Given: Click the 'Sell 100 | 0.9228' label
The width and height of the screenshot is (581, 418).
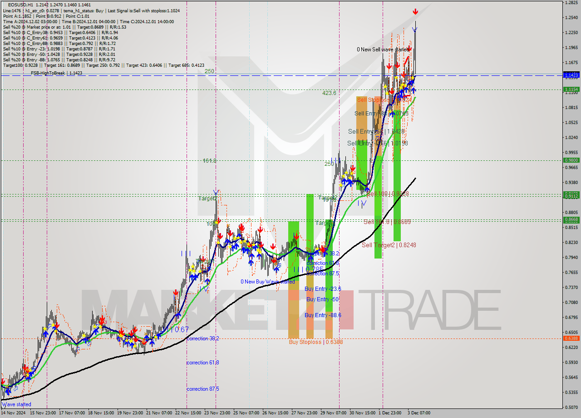Looking at the screenshot, I should click(388, 194).
